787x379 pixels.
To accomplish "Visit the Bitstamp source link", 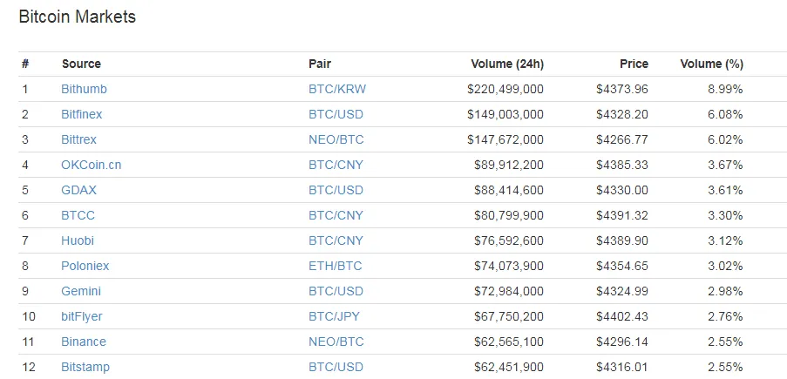I will (x=85, y=367).
